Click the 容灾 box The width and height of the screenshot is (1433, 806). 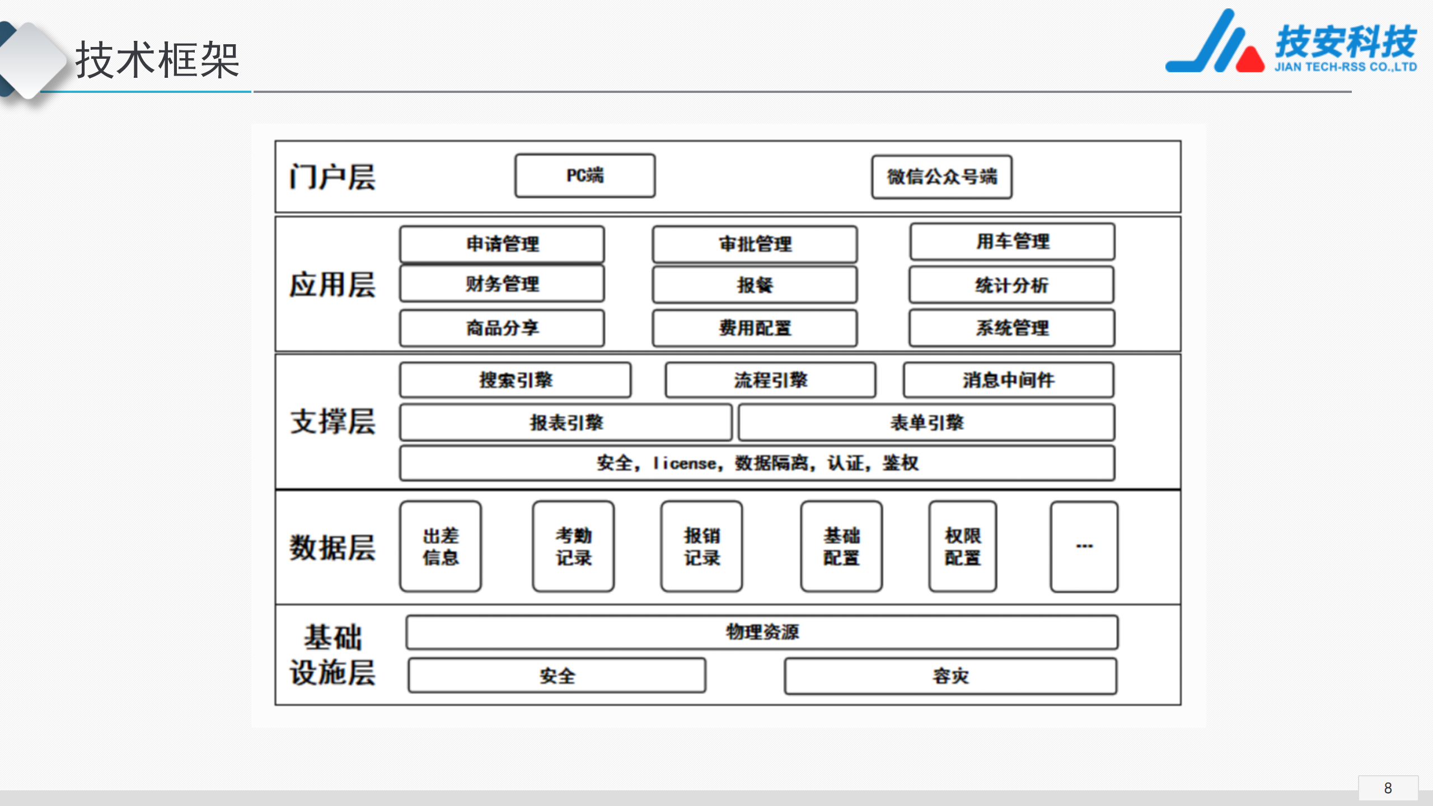[950, 676]
